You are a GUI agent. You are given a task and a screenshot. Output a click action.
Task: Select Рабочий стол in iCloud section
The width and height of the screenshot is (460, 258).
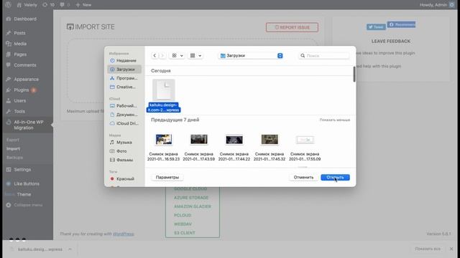[x=124, y=105]
